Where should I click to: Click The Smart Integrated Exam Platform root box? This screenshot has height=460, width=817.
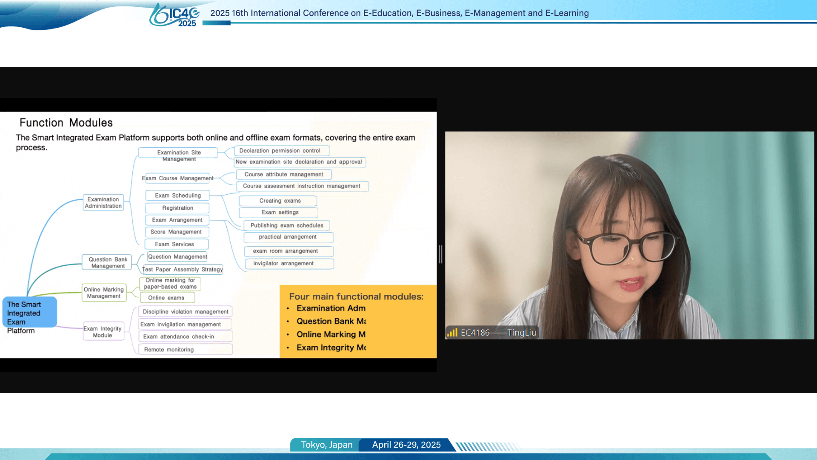pos(29,313)
